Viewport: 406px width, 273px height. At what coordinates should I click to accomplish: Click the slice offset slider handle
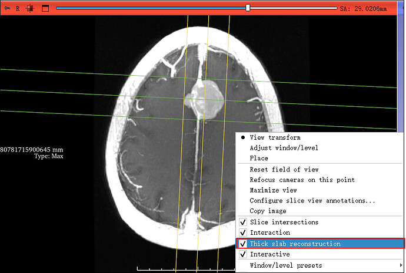(248, 8)
